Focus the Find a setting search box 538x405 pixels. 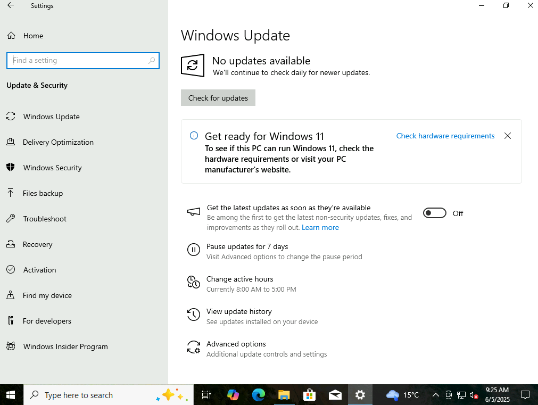click(83, 61)
